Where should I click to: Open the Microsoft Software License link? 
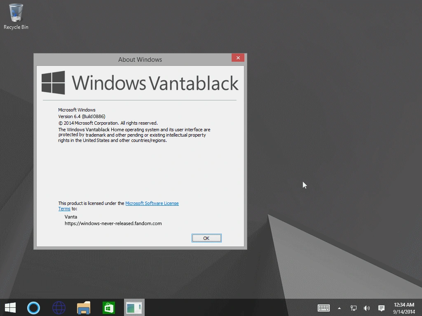tap(152, 203)
